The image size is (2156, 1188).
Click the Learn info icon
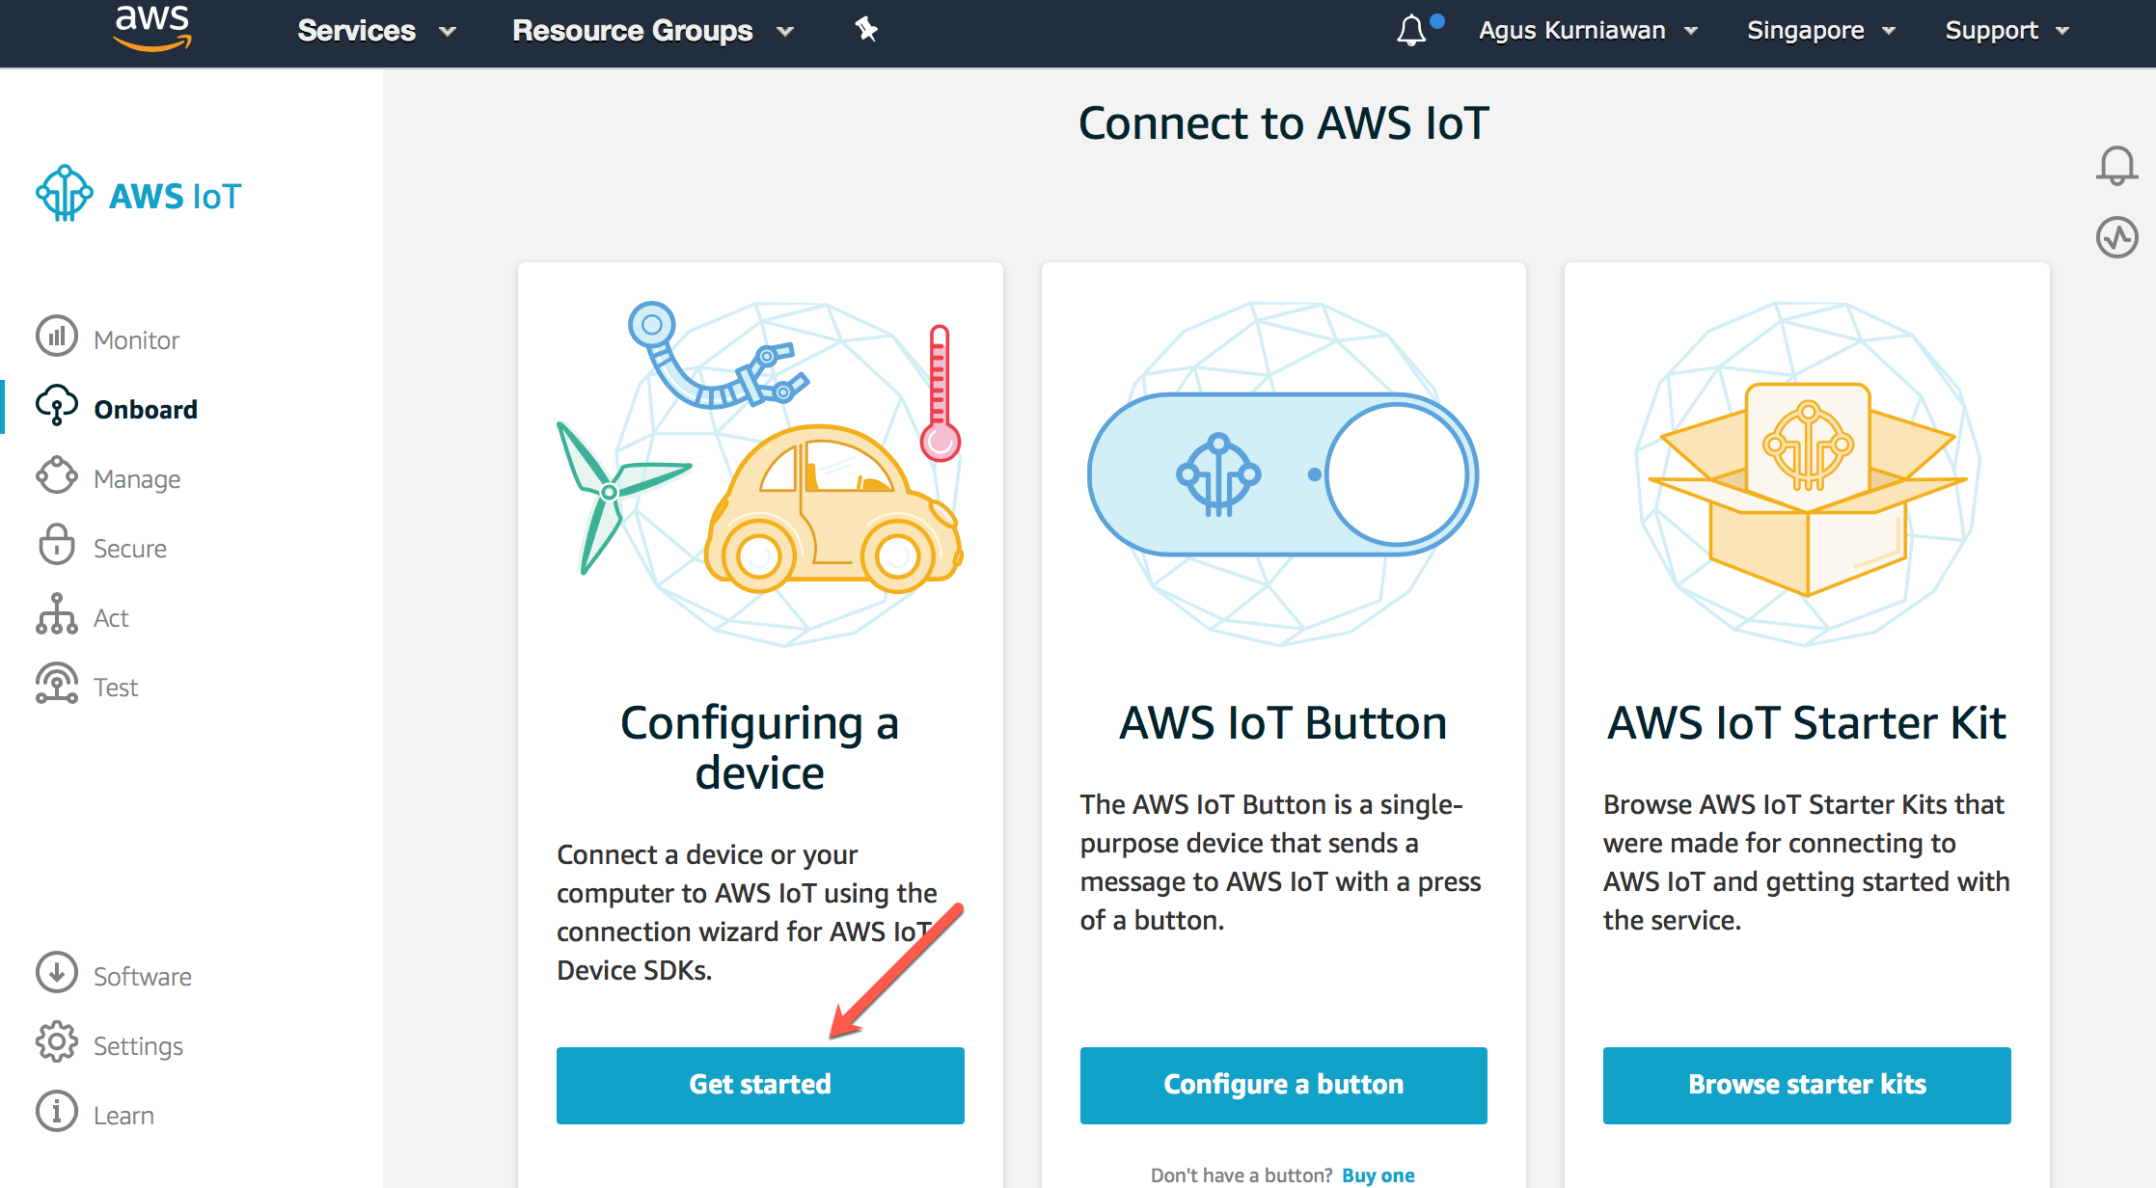point(57,1112)
